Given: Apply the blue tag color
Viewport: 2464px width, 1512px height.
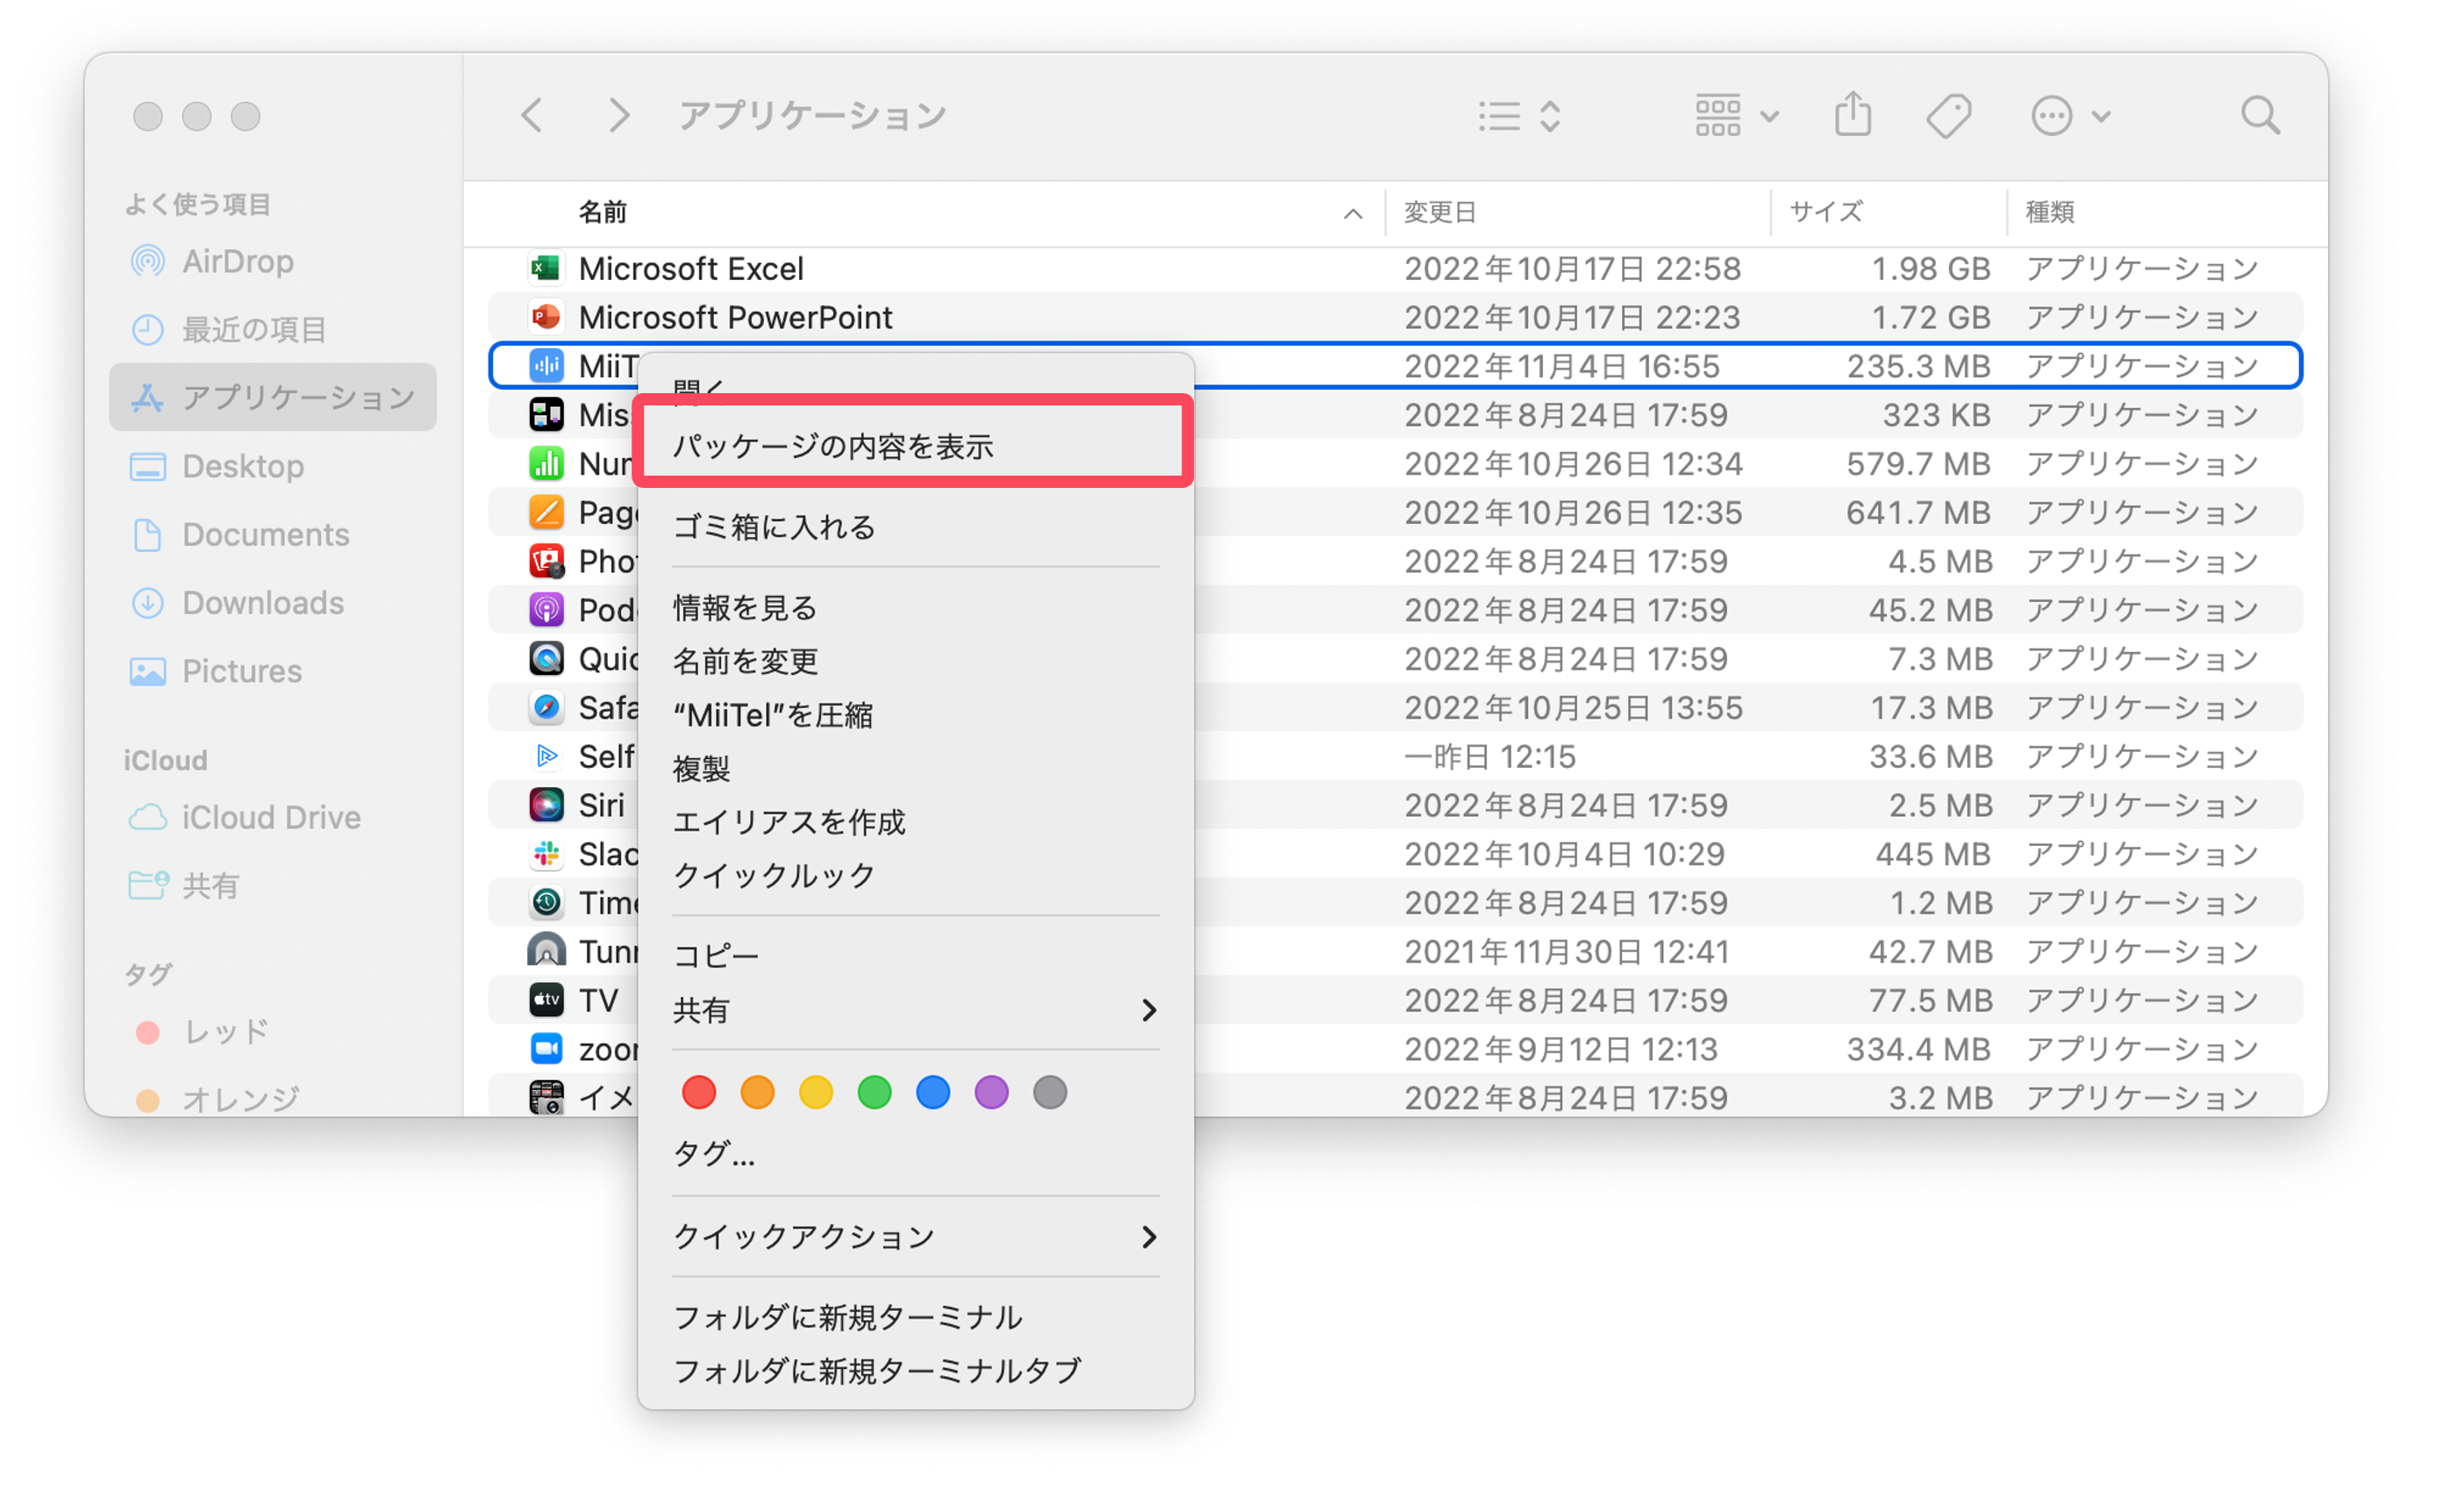Looking at the screenshot, I should click(932, 1093).
